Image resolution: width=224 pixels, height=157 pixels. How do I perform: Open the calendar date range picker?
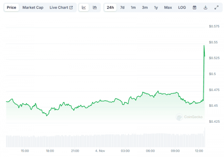tap(195, 7)
